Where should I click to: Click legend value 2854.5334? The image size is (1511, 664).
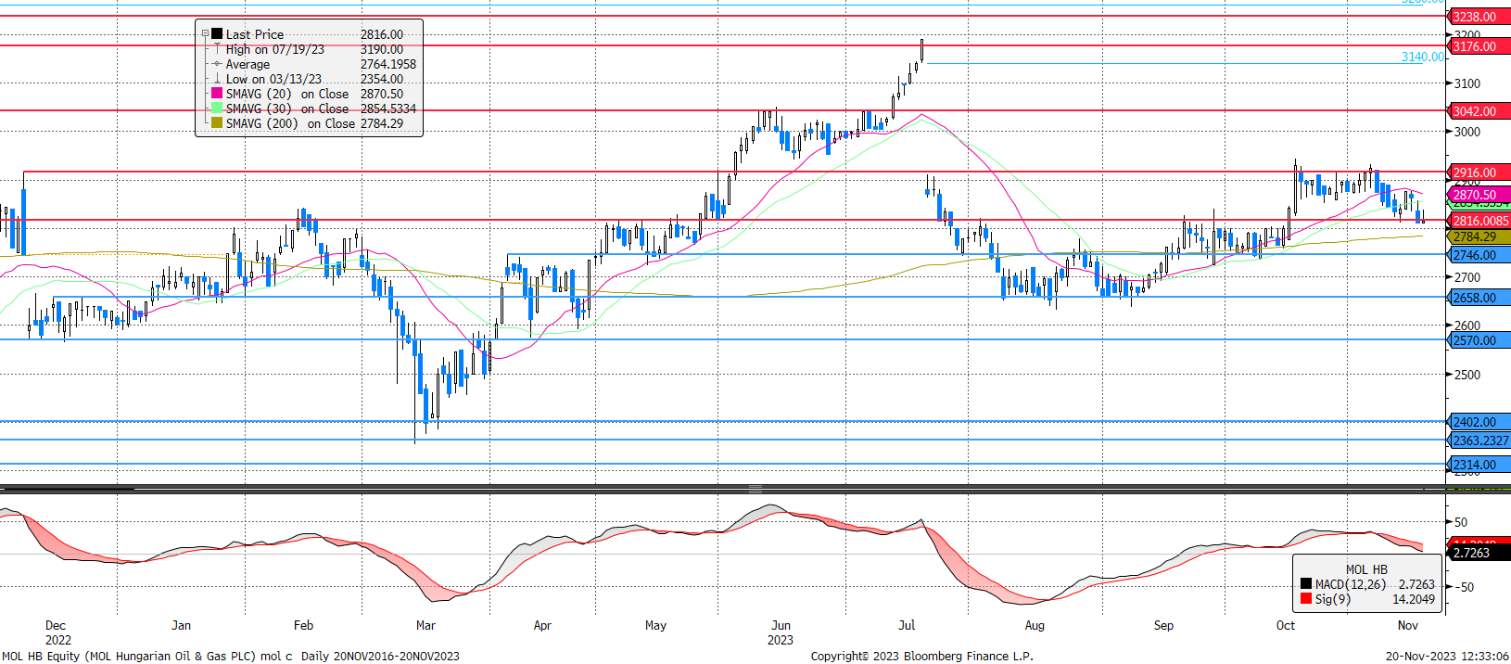coord(388,109)
